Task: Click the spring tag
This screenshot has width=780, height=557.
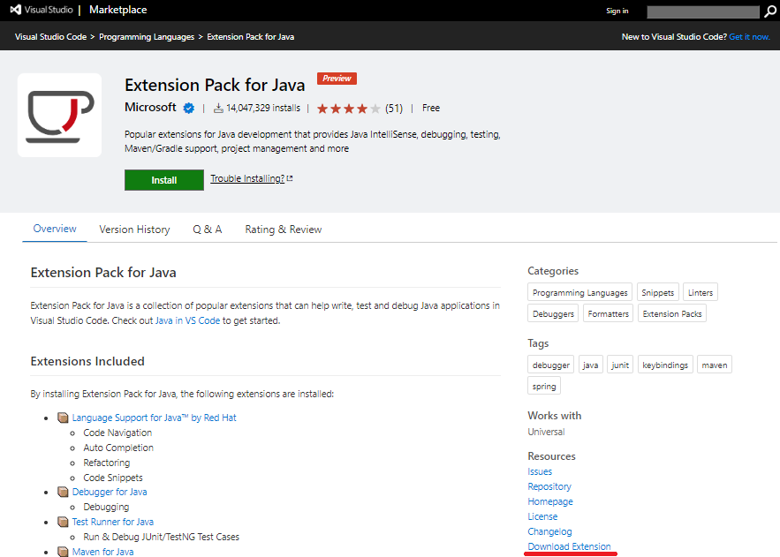Action: 544,386
